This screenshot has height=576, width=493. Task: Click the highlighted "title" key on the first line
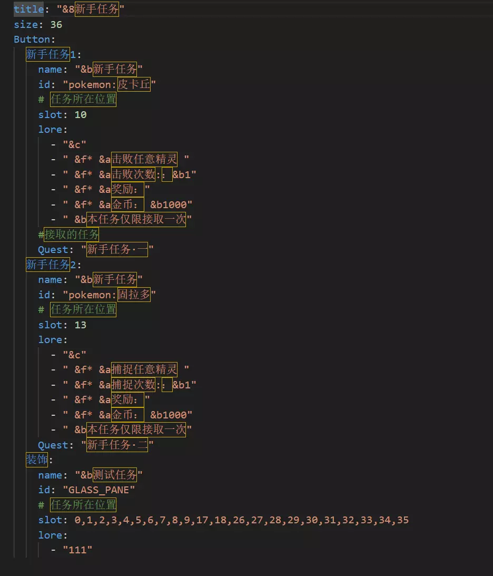(28, 9)
